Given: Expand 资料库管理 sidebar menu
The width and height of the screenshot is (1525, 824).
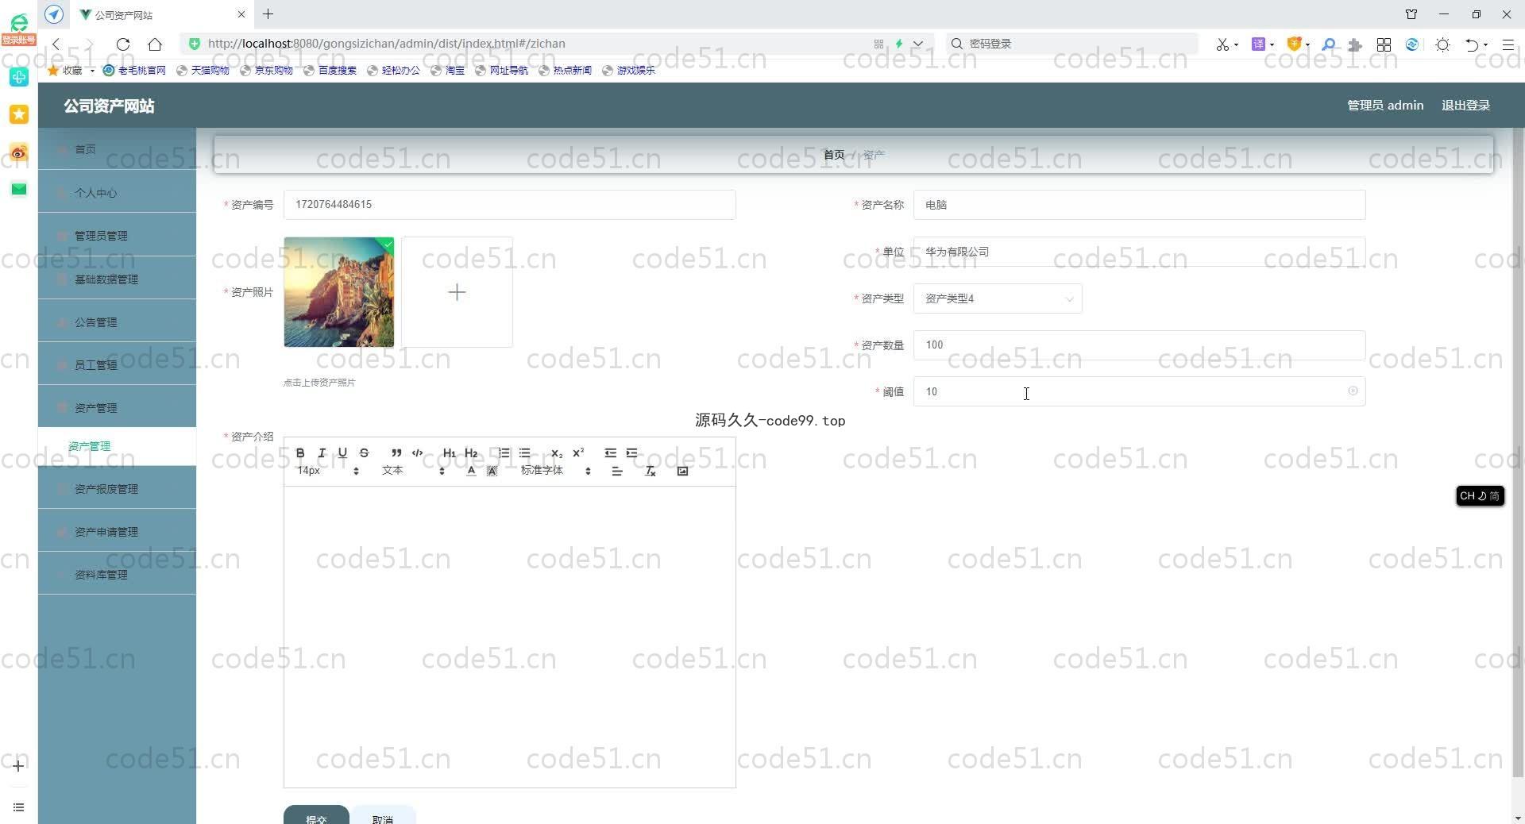Looking at the screenshot, I should pyautogui.click(x=117, y=575).
